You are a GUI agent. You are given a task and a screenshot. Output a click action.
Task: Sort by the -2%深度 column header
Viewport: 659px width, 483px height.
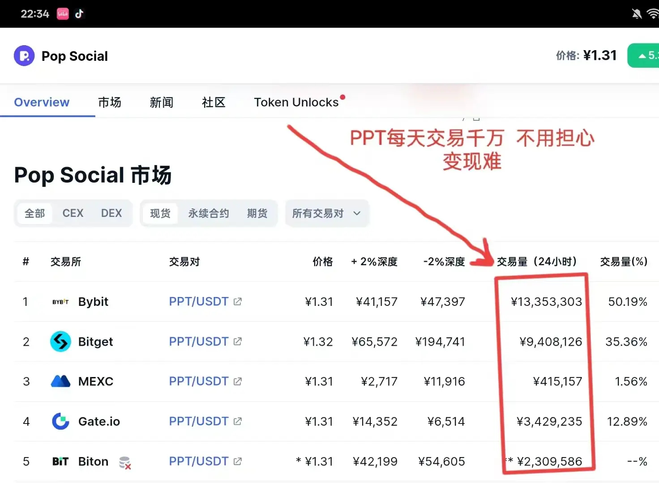coord(444,262)
